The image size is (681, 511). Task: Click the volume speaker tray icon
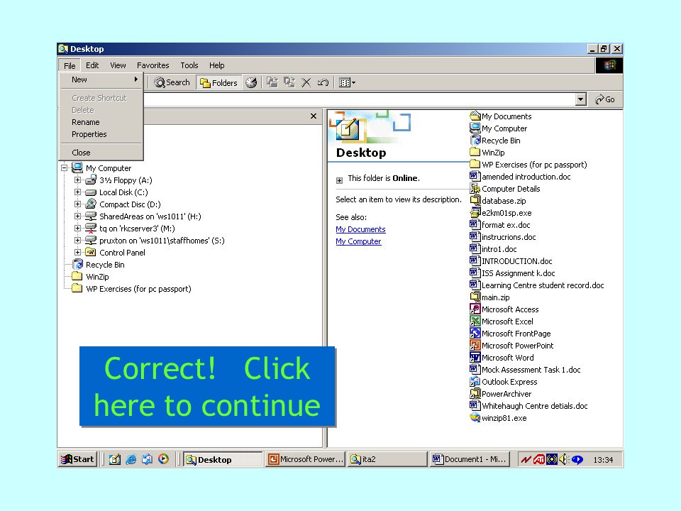(564, 459)
